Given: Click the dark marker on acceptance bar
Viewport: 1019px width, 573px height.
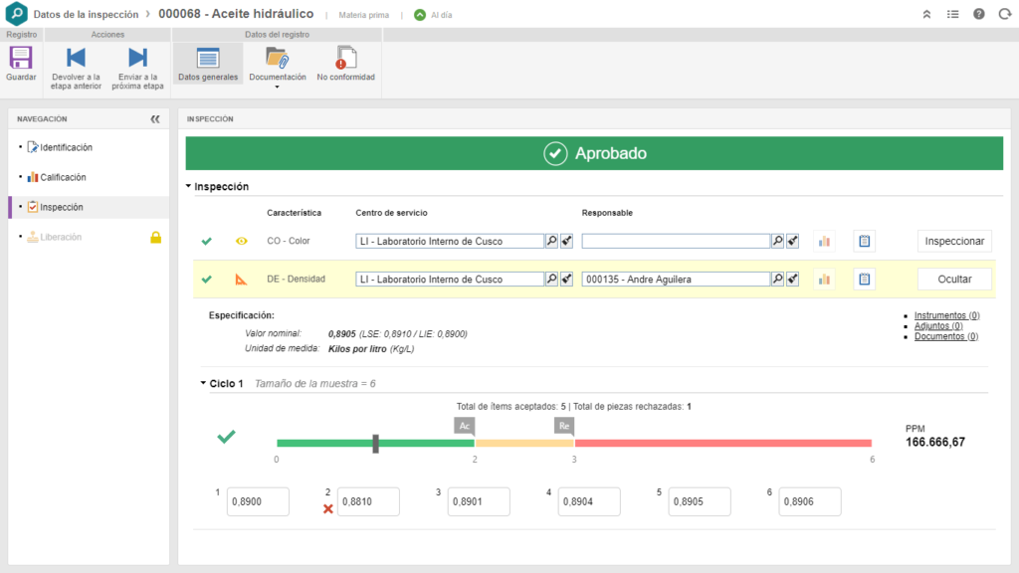Looking at the screenshot, I should click(x=375, y=443).
